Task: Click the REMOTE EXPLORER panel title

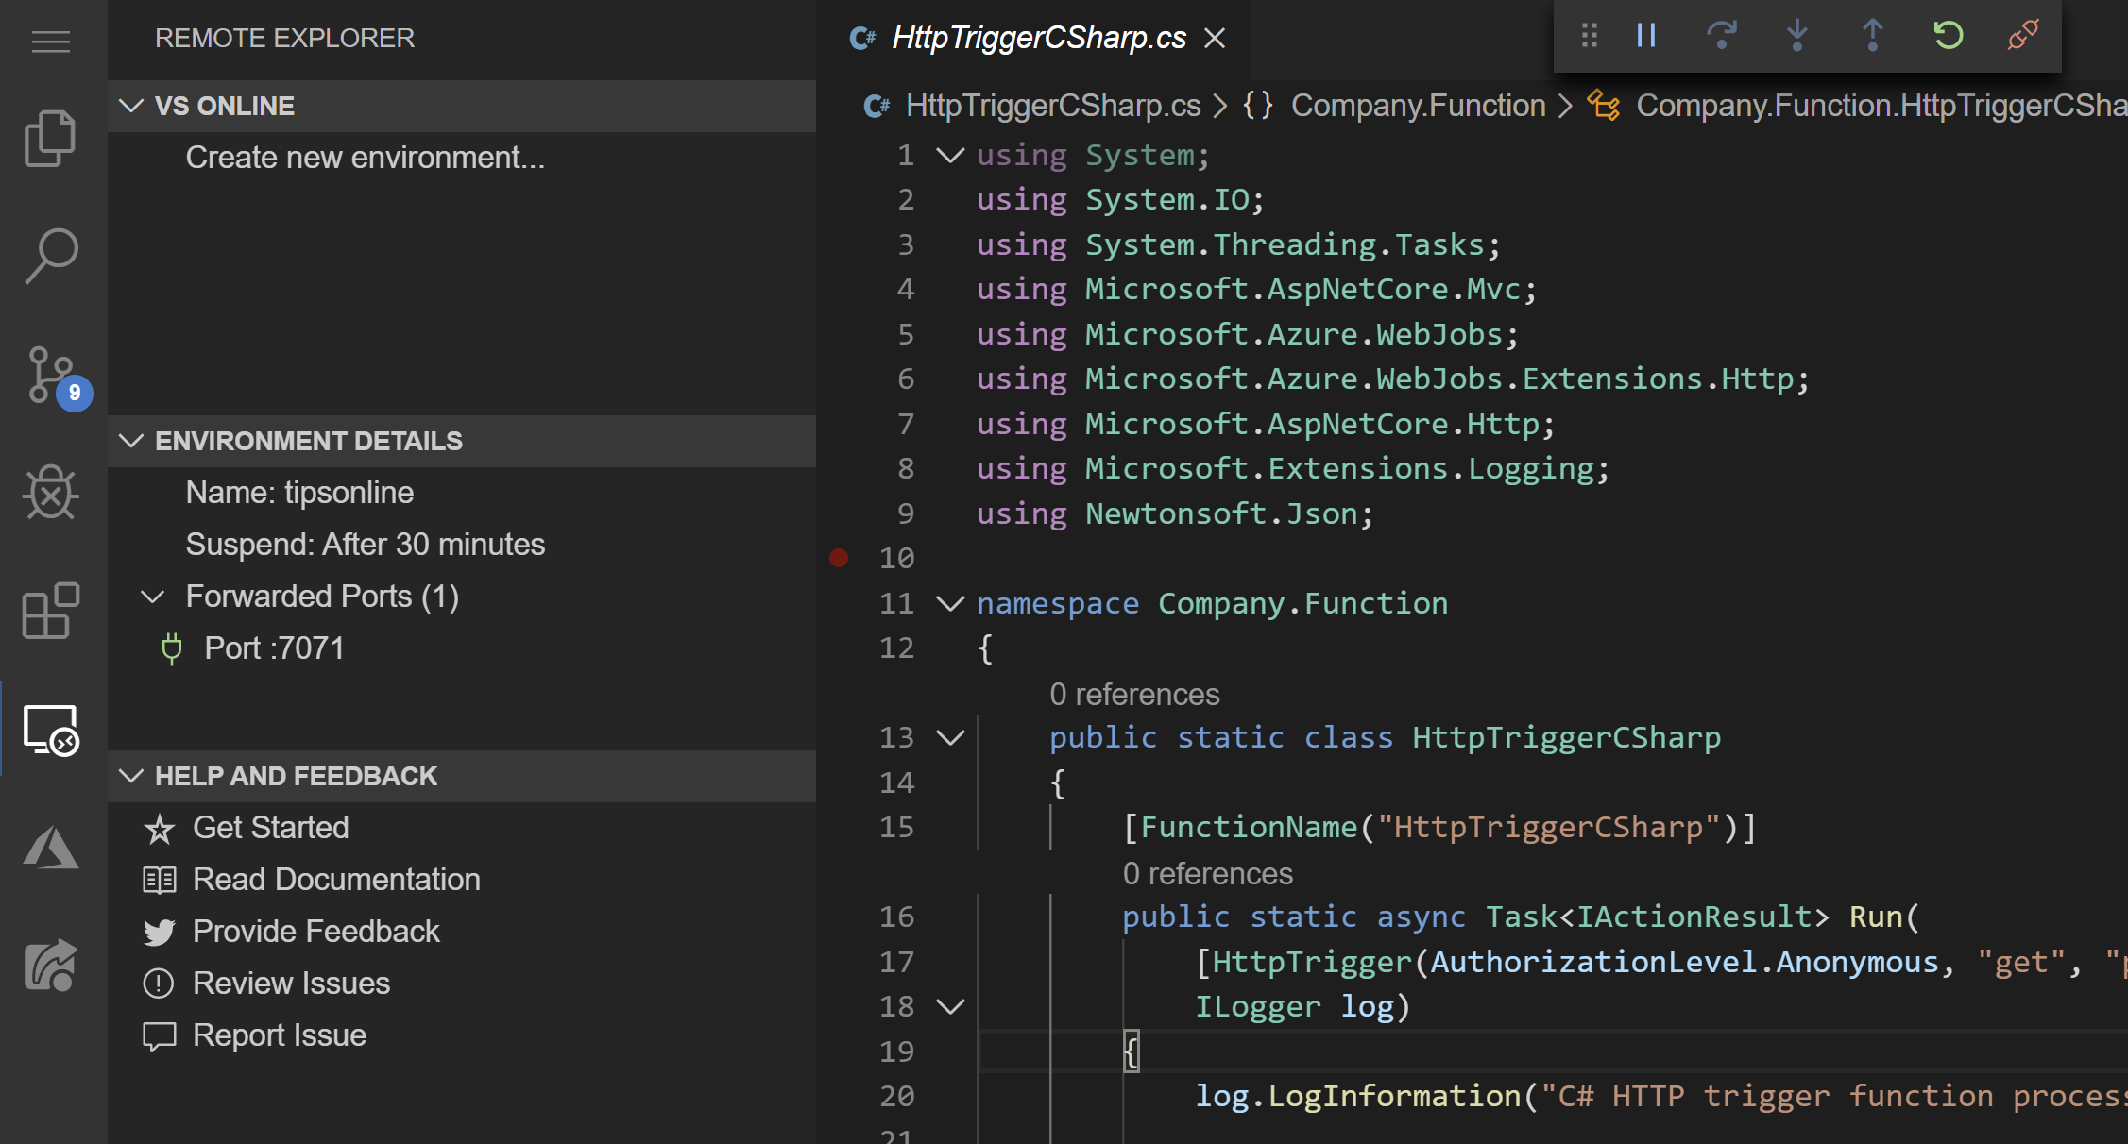Action: (x=284, y=38)
